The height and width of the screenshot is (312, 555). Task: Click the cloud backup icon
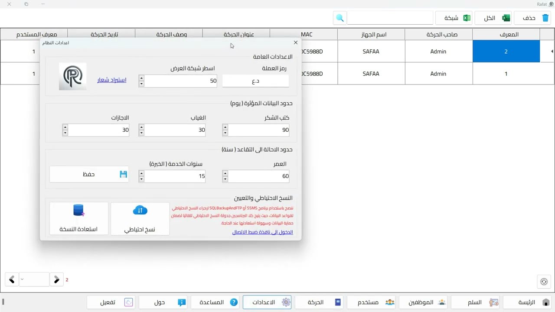pyautogui.click(x=140, y=211)
